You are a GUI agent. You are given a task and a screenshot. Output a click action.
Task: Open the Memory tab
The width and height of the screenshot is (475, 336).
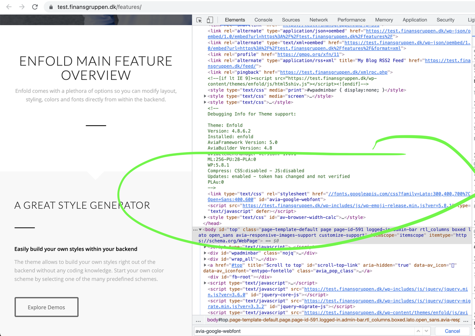[x=384, y=20]
